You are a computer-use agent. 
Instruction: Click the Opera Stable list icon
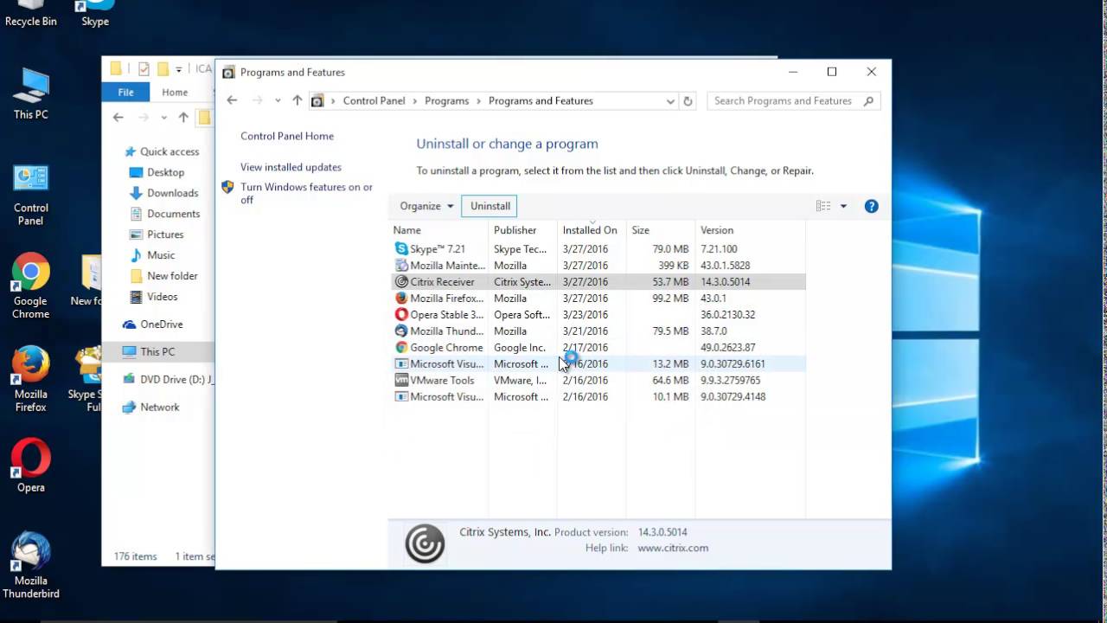coord(401,315)
